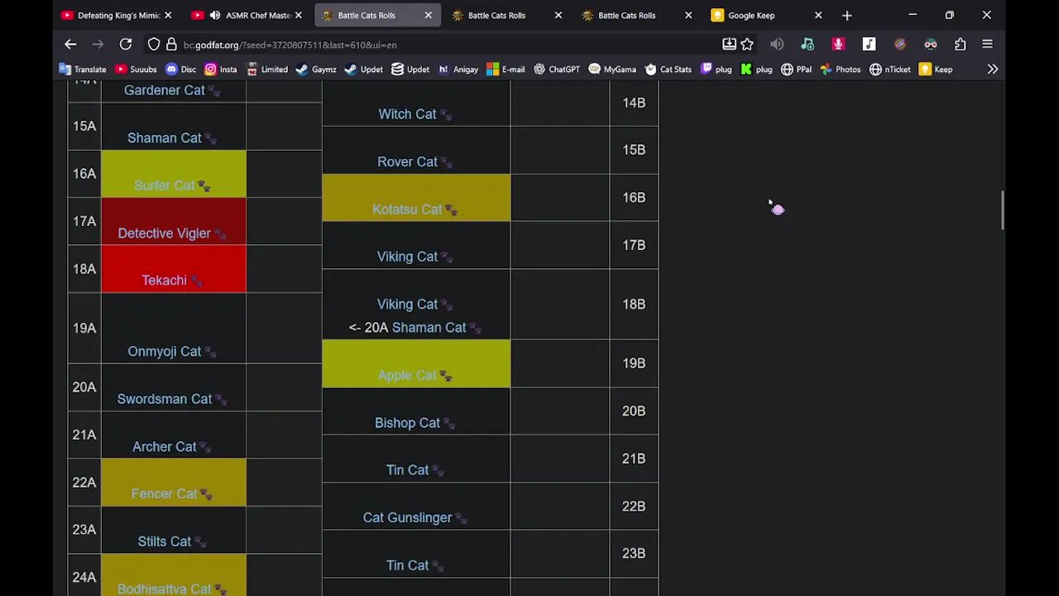Click the paw icon beside Surfer Cat
1059x596 pixels.
click(204, 186)
